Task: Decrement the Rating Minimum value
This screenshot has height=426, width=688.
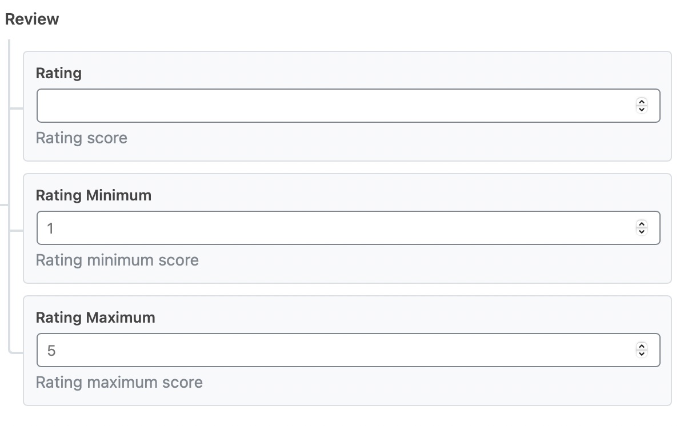Action: point(641,231)
